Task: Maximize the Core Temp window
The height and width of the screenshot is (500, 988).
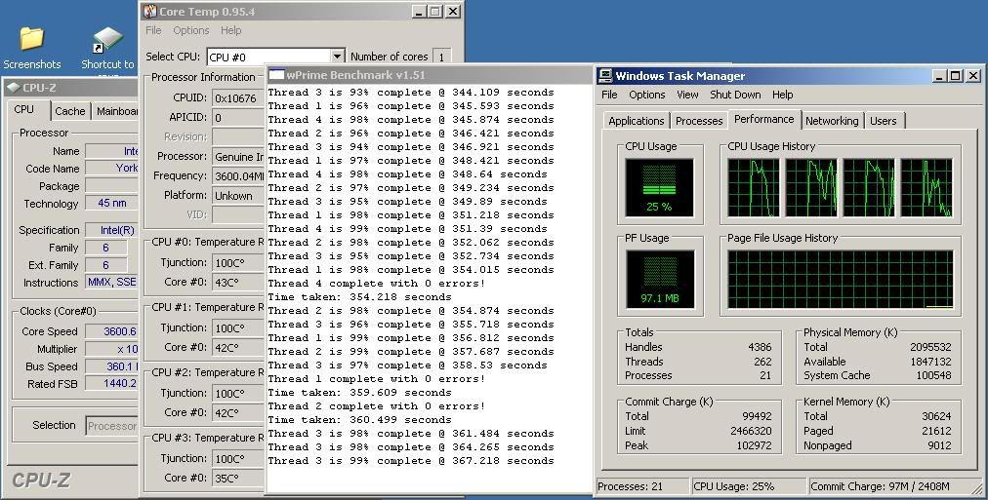Action: coord(435,12)
